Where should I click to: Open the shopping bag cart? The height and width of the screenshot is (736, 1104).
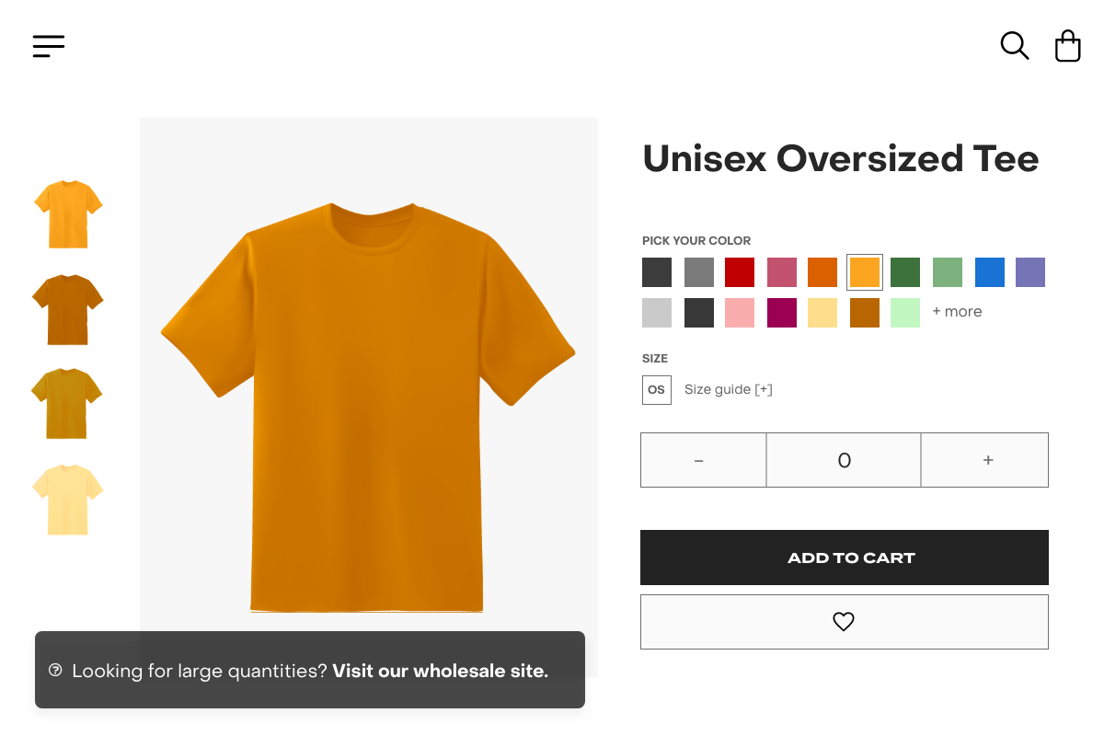pyautogui.click(x=1067, y=46)
